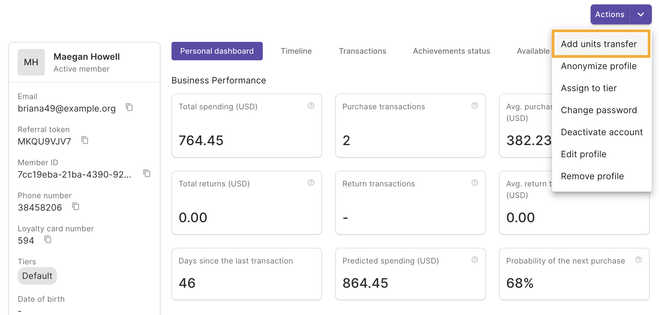This screenshot has height=315, width=659.
Task: Click the Active member status text
Action: 81,69
